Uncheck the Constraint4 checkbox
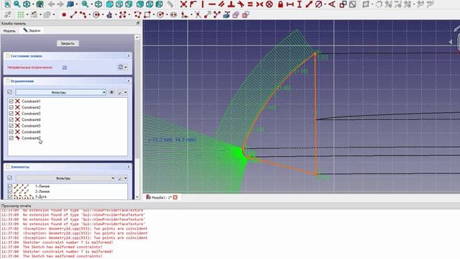 pos(11,119)
